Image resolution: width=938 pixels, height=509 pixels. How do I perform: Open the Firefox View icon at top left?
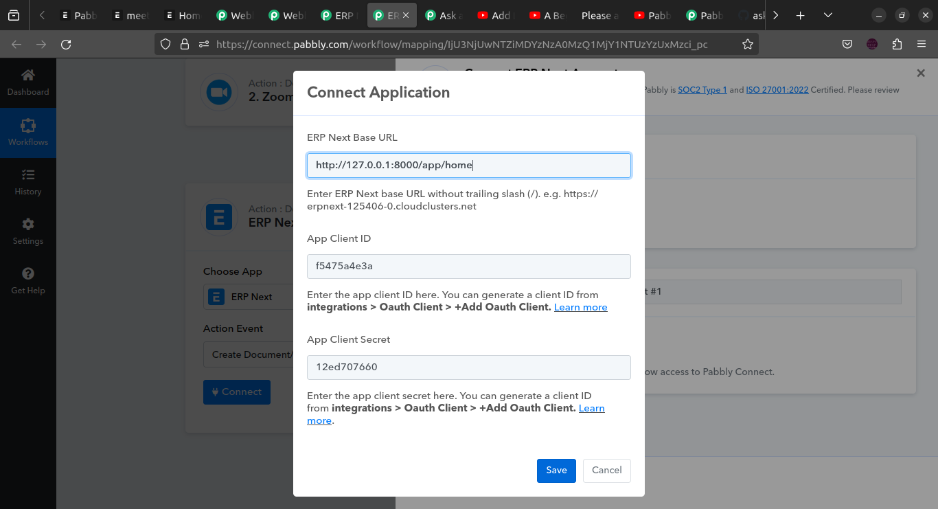14,15
